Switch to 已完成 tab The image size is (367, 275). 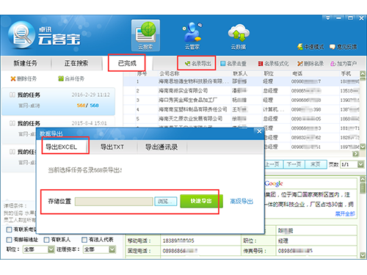pyautogui.click(x=127, y=63)
